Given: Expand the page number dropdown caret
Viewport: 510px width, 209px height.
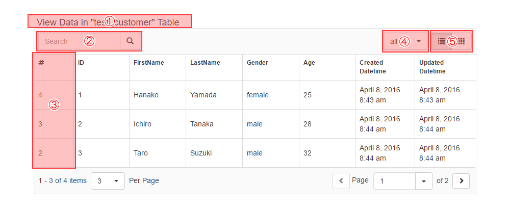Looking at the screenshot, I should pyautogui.click(x=423, y=181).
